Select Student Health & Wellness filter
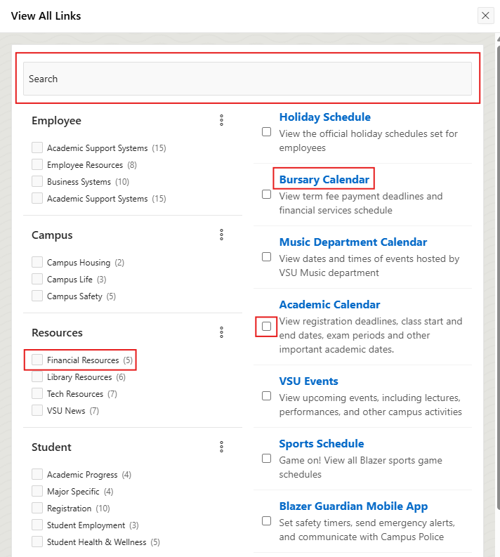The width and height of the screenshot is (500, 557). click(x=37, y=542)
